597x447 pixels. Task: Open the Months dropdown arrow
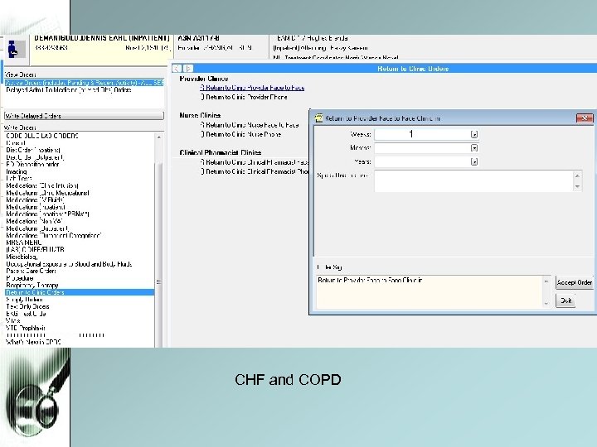(x=474, y=148)
